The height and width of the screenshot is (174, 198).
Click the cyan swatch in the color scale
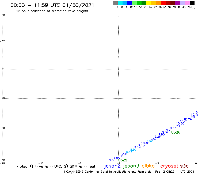[120, 3]
